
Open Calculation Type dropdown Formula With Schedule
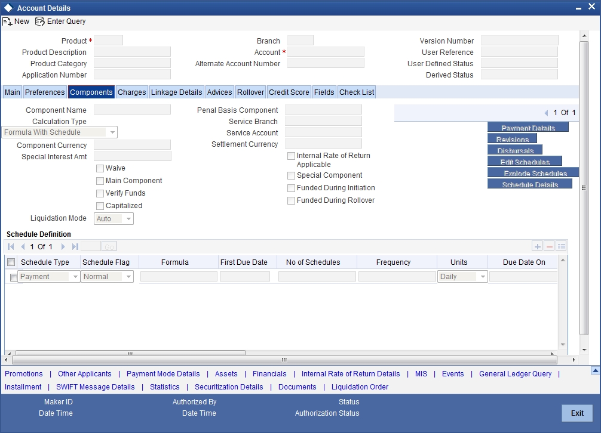[59, 132]
